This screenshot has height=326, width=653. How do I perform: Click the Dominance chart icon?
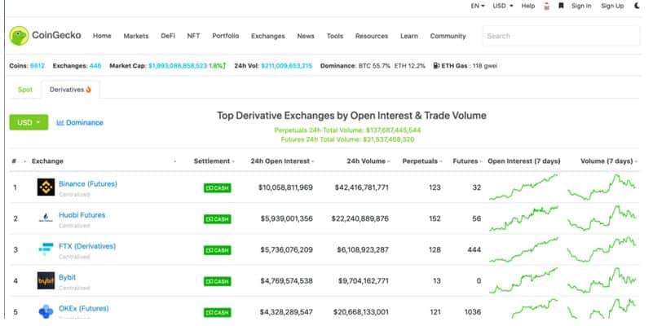click(60, 122)
